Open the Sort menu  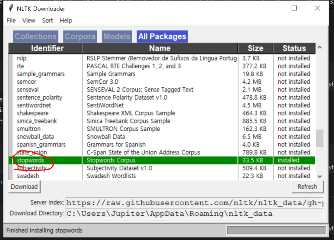coord(47,20)
